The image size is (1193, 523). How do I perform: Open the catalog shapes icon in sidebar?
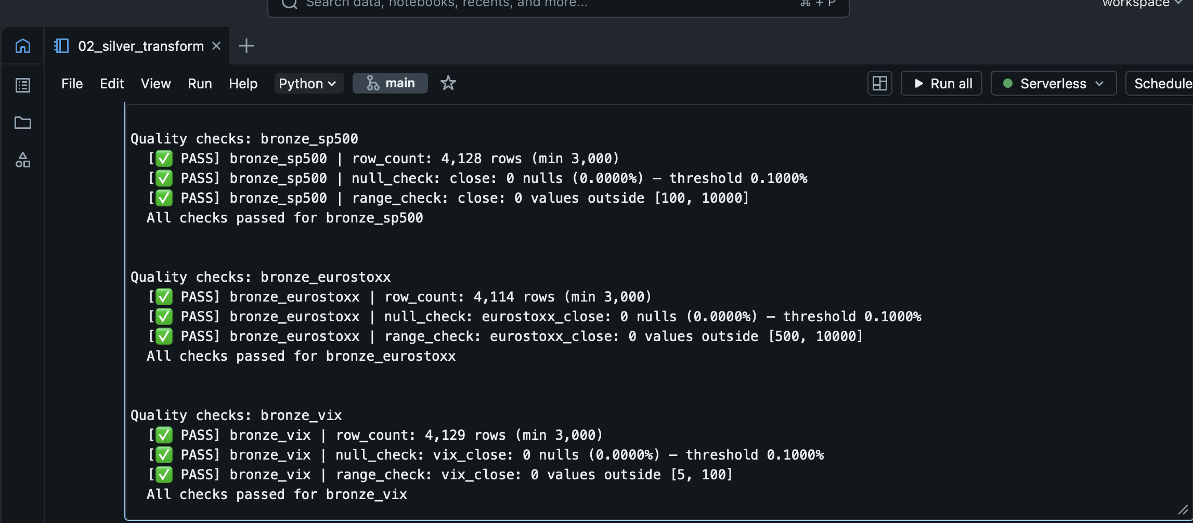pyautogui.click(x=23, y=160)
